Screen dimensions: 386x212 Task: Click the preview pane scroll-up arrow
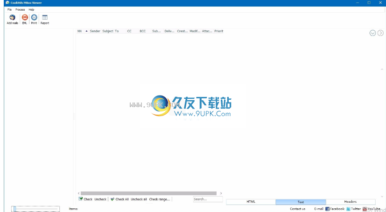pos(382,69)
